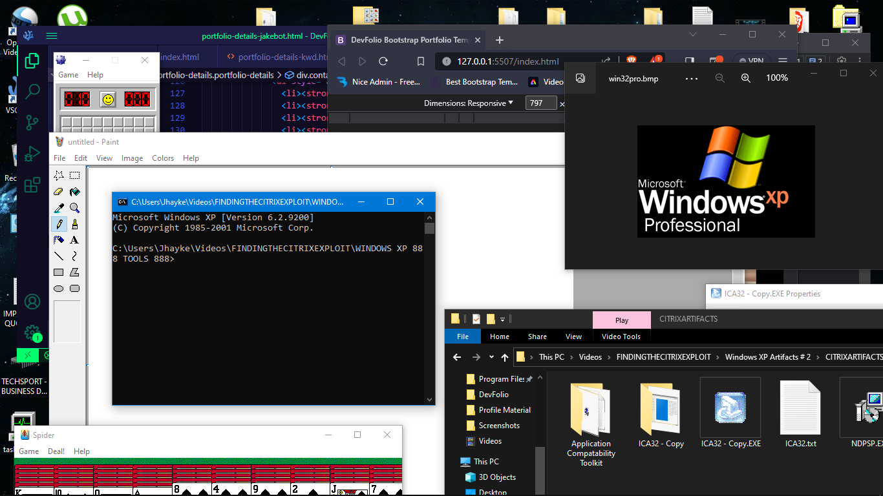This screenshot has height=496, width=883.
Task: Choose the Fill With Color bucket in Paint
Action: [x=75, y=192]
